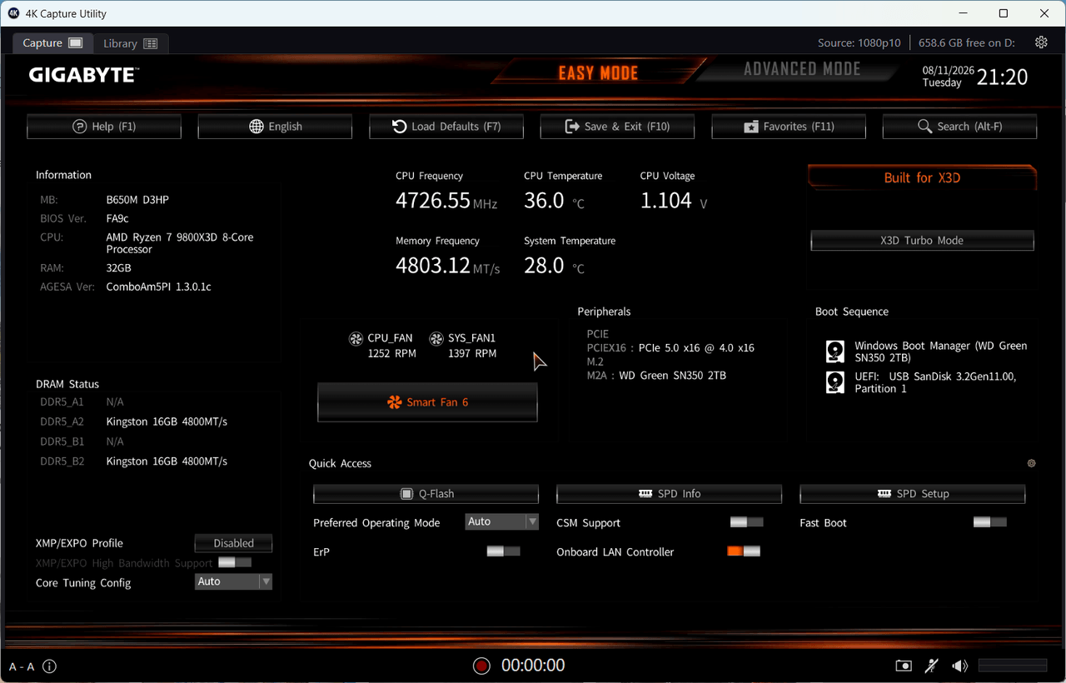Toggle CSM Support switch
The width and height of the screenshot is (1066, 683).
(x=747, y=522)
